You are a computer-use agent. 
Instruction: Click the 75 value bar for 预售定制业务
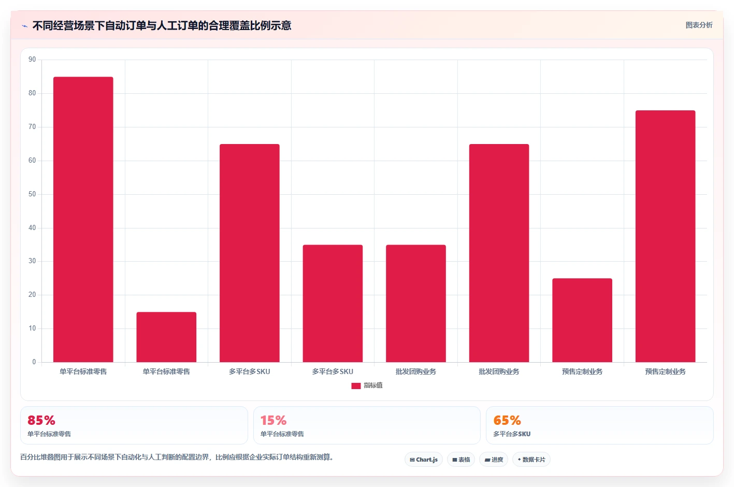pos(666,236)
